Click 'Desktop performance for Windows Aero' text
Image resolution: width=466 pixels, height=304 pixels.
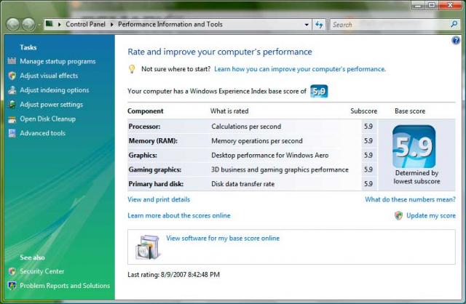click(270, 155)
